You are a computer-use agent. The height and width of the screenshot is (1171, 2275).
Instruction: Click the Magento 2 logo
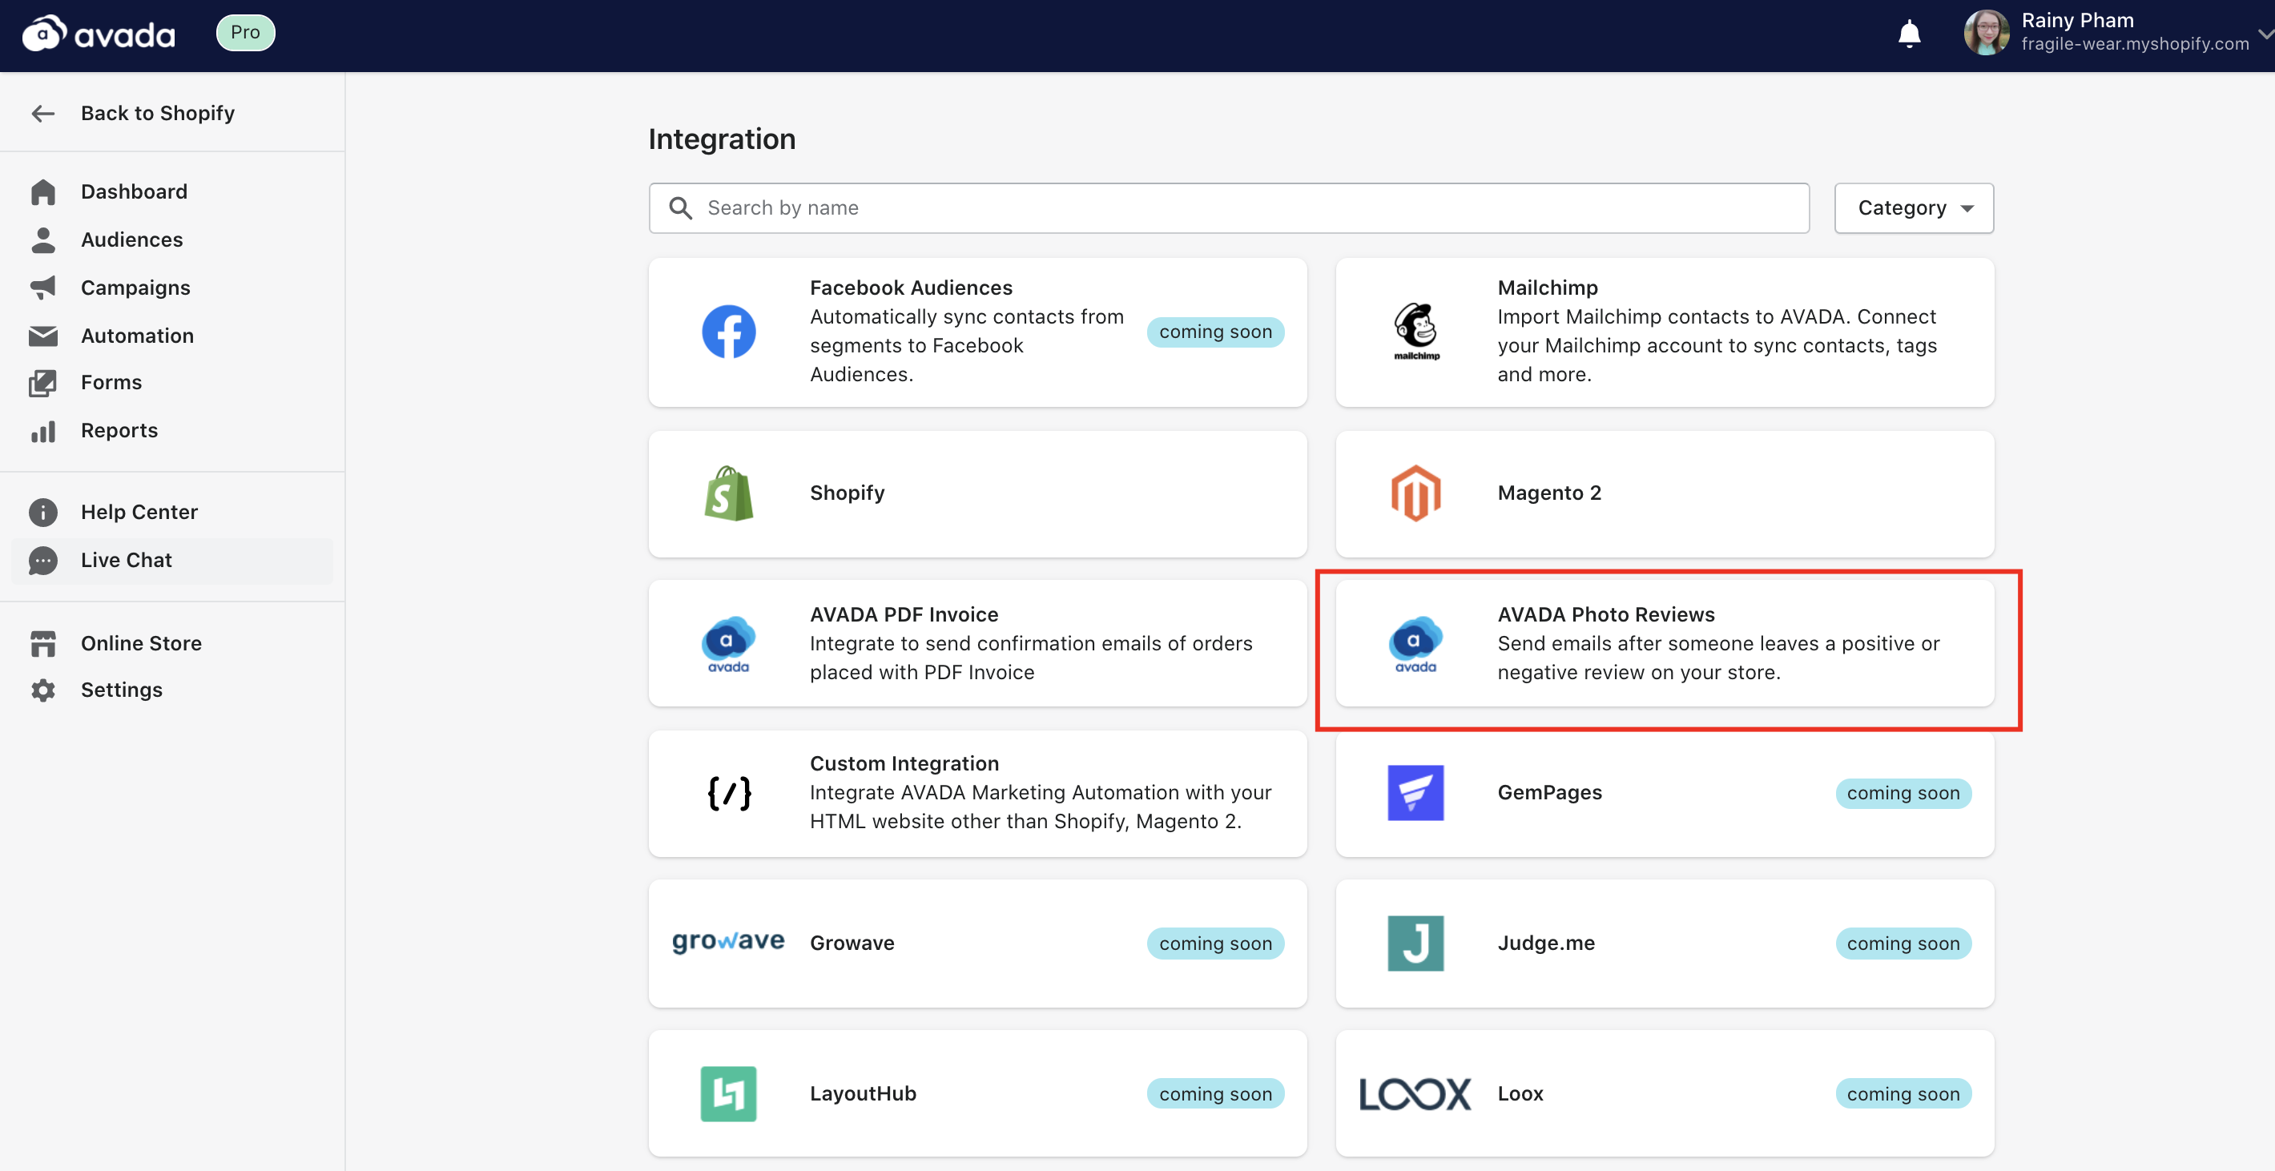(x=1415, y=493)
